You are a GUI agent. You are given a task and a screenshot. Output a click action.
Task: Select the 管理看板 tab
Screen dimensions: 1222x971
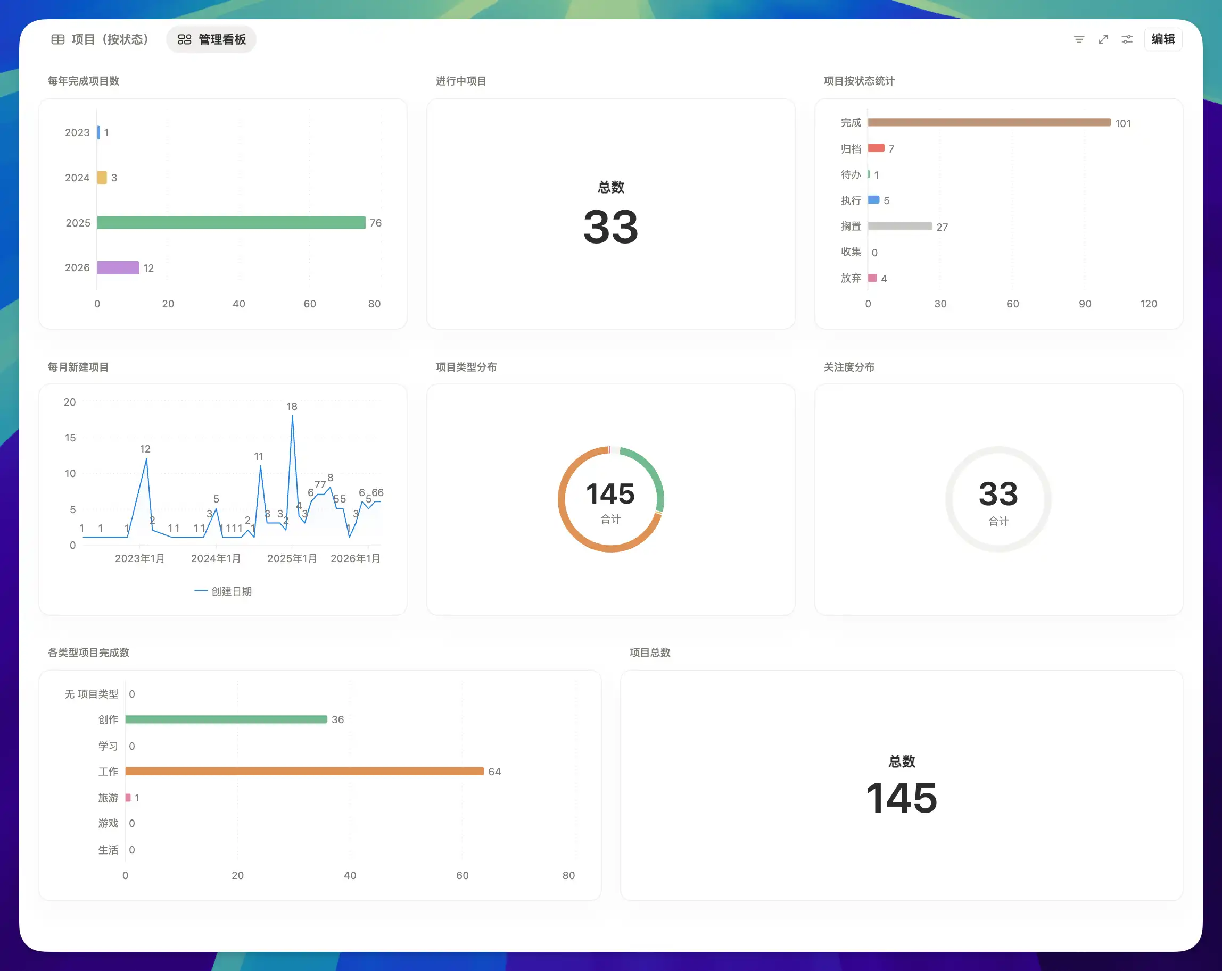pyautogui.click(x=211, y=39)
